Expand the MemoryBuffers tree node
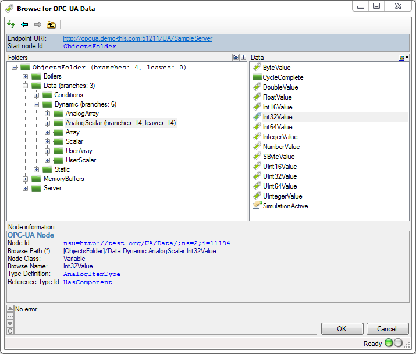This screenshot has width=416, height=354. (x=26, y=179)
